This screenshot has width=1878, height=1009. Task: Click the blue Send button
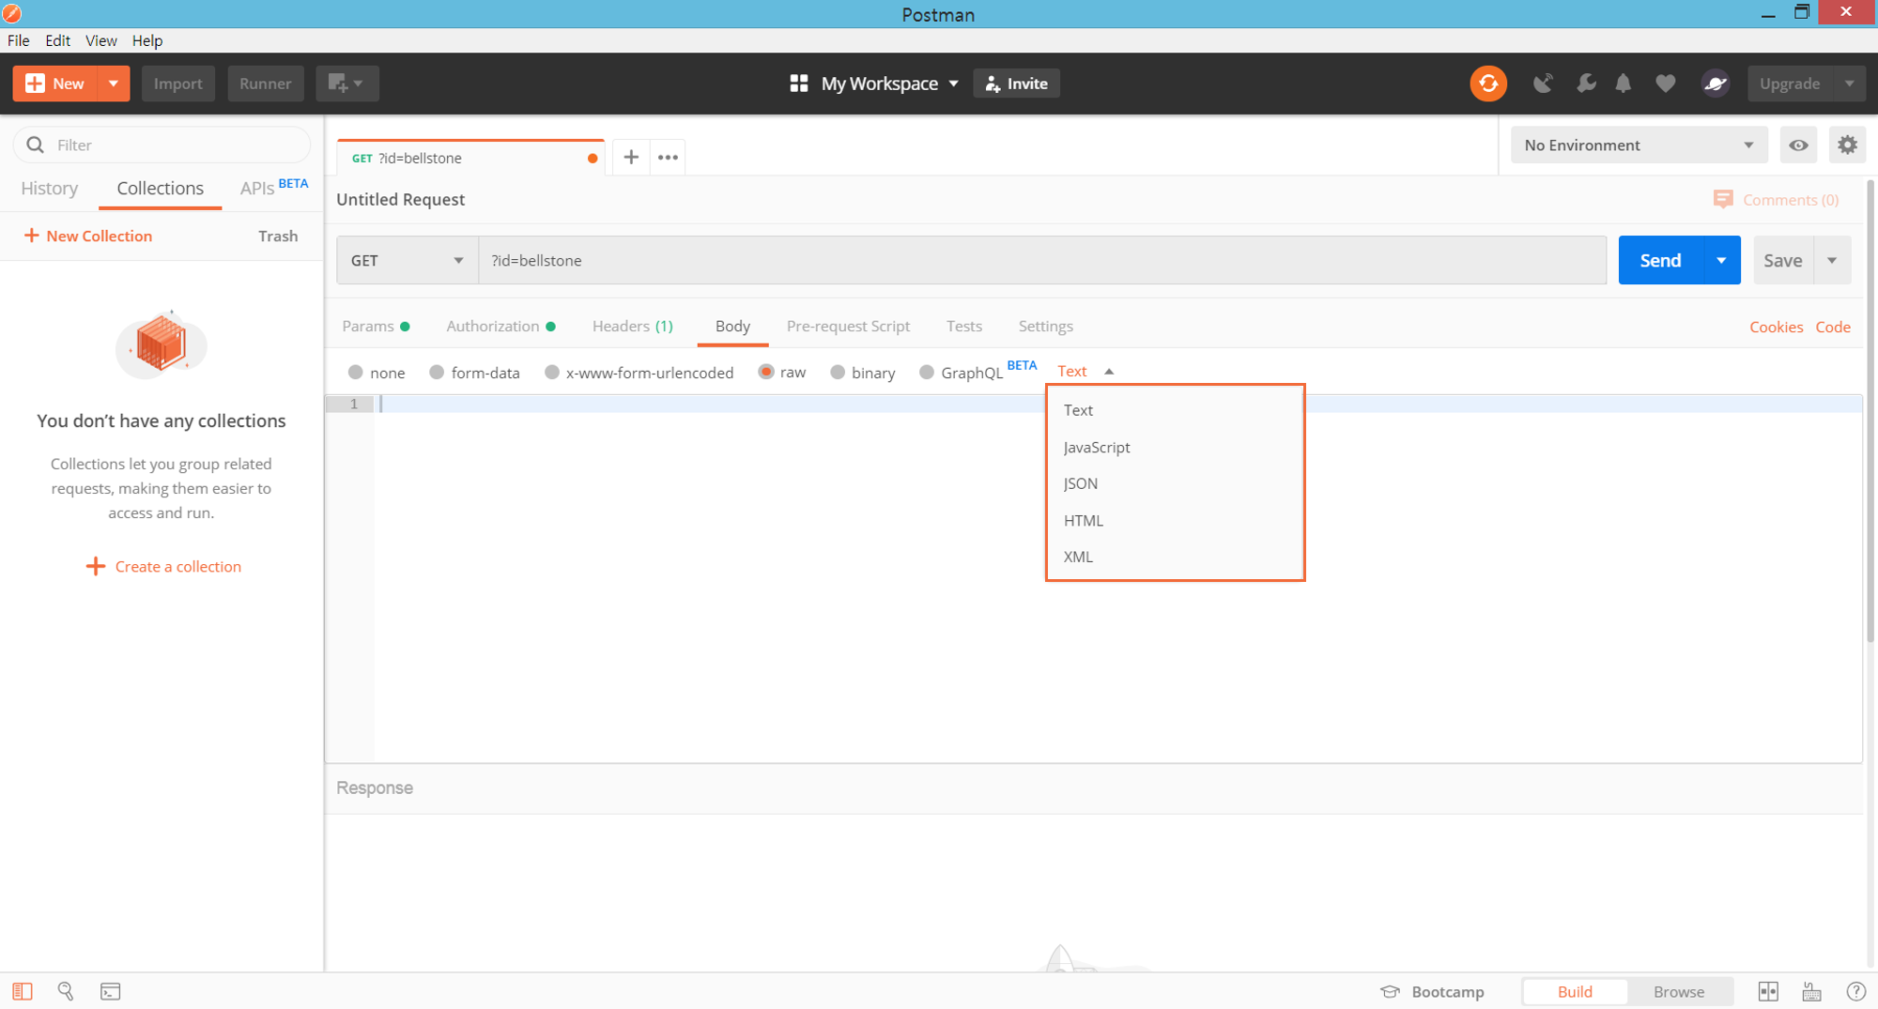click(x=1660, y=260)
